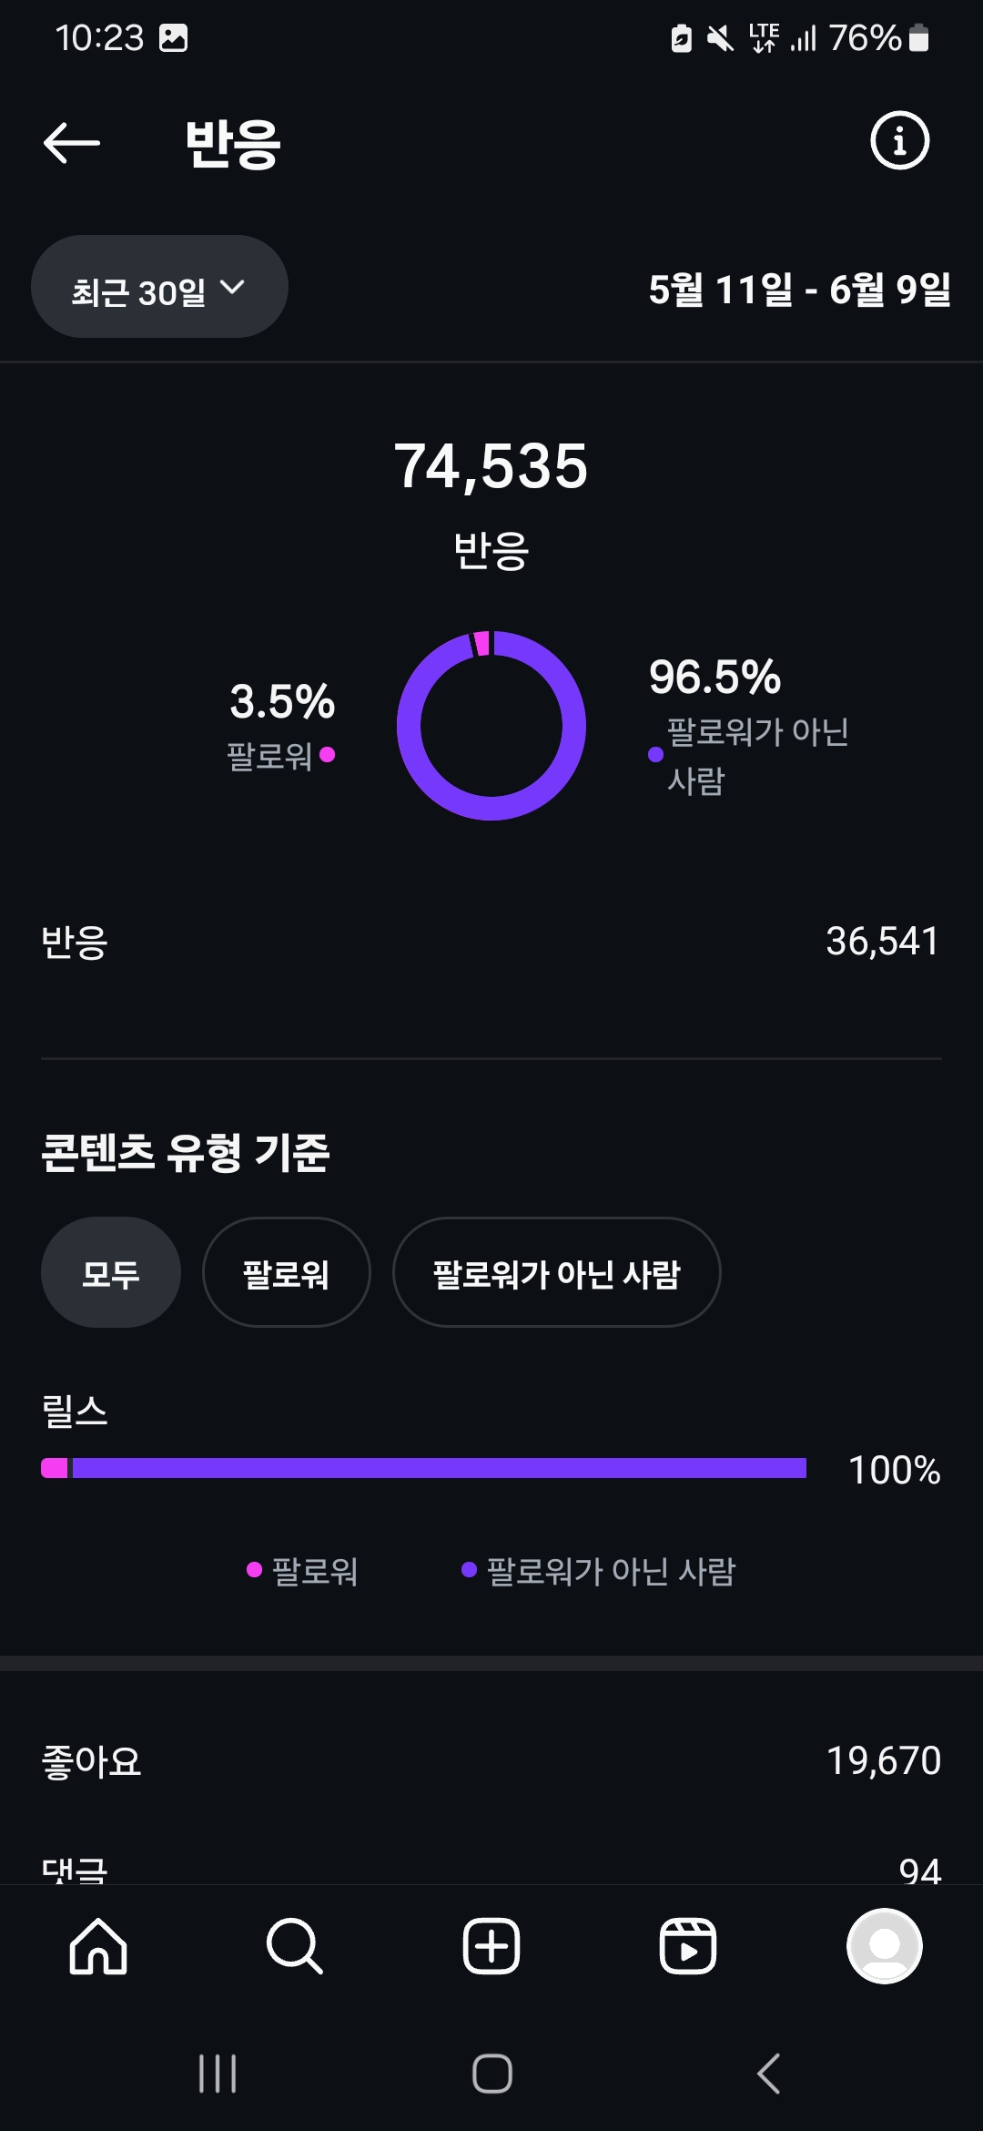
Task: Go to Home feed icon
Action: pos(98,1946)
